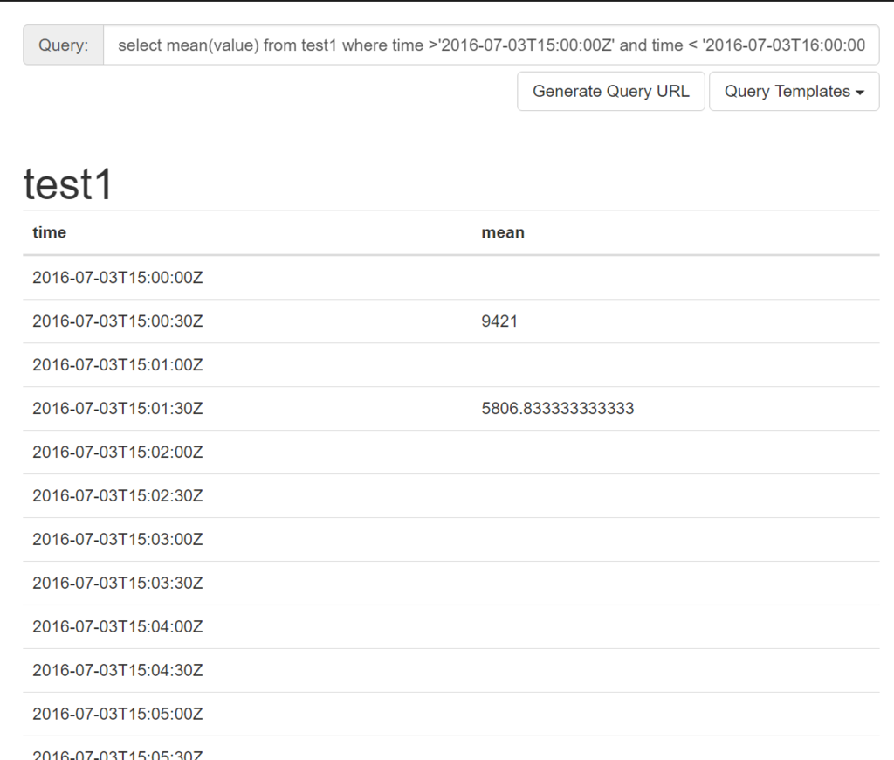Select the timestamp 2016-07-03T15:03:00Z cell
The width and height of the screenshot is (894, 760).
pyautogui.click(x=118, y=540)
